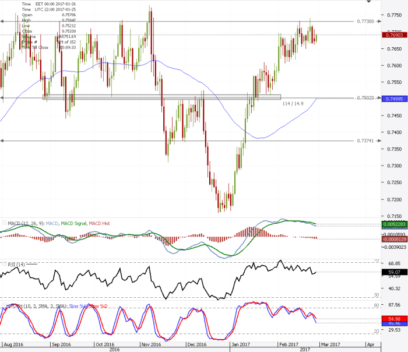Click the green MACD Signal legend label
This screenshot has height=352, width=408.
pyautogui.click(x=73, y=223)
